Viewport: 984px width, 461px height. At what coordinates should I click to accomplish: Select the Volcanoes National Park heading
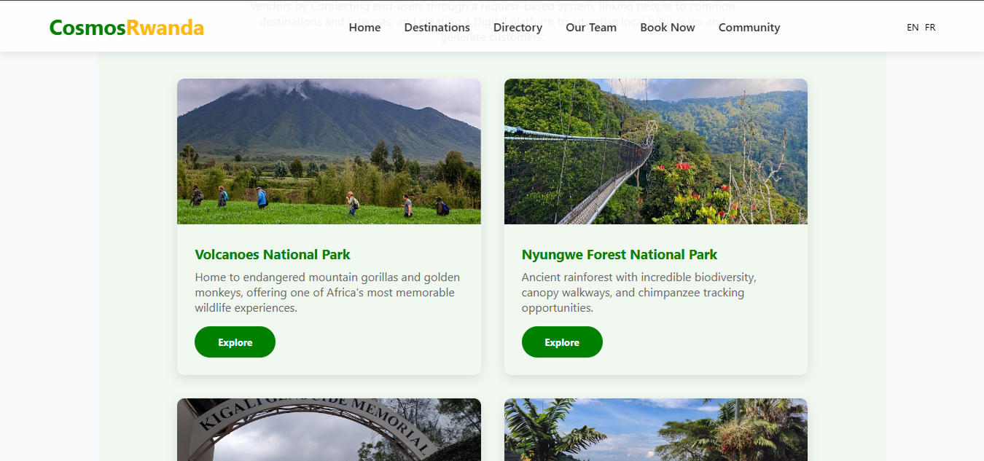point(273,255)
